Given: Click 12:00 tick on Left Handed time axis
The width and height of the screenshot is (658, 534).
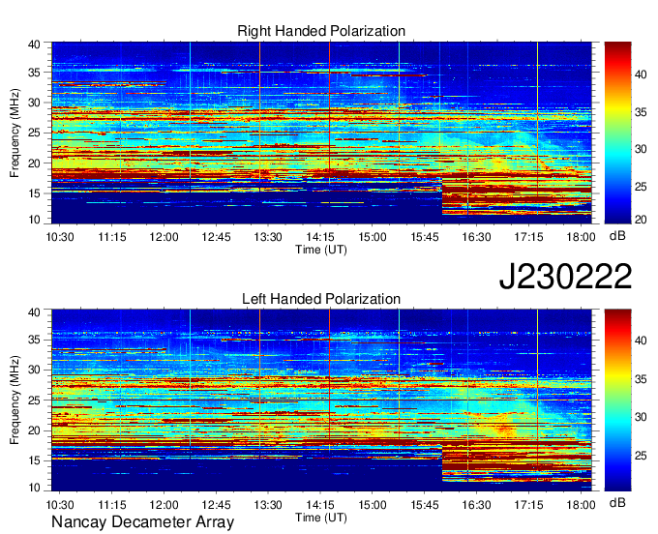Looking at the screenshot, I should pos(164,505).
